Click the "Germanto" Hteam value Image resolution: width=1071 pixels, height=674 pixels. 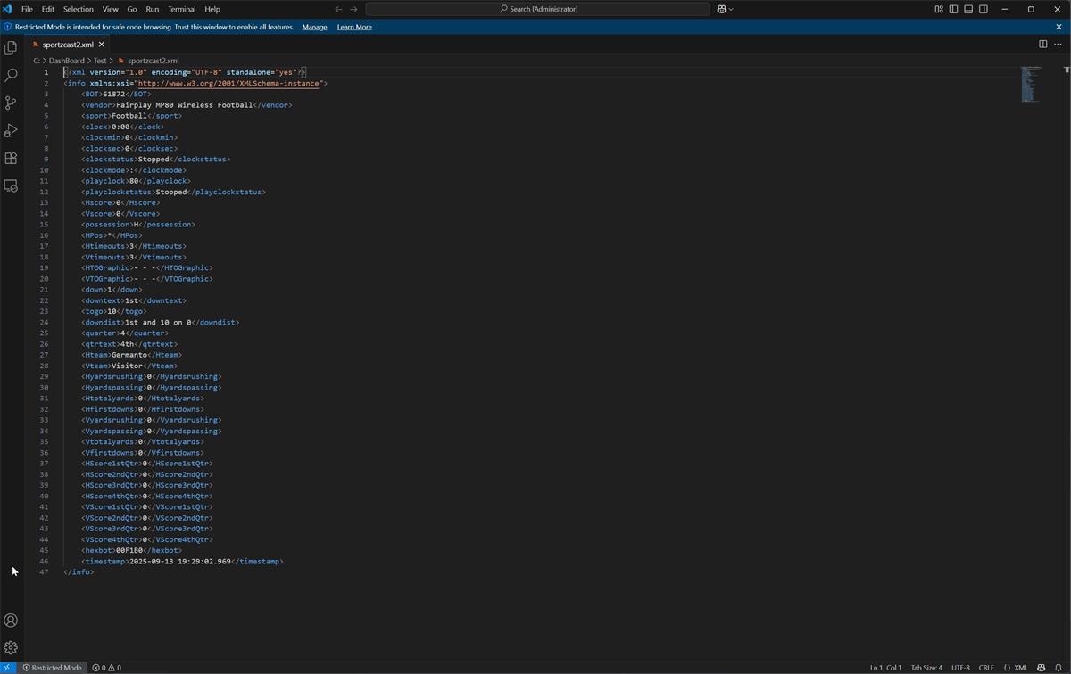click(129, 355)
